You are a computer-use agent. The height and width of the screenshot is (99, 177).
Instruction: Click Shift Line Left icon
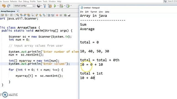point(49,15)
